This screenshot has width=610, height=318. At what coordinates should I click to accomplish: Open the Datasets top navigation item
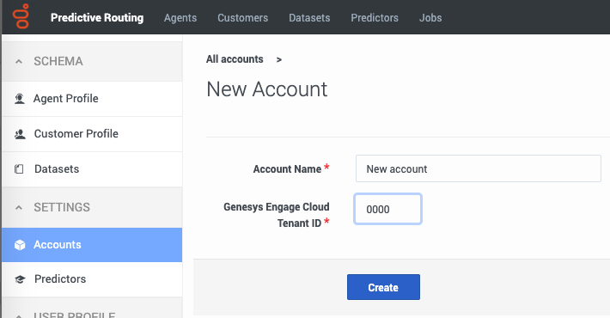pyautogui.click(x=309, y=18)
